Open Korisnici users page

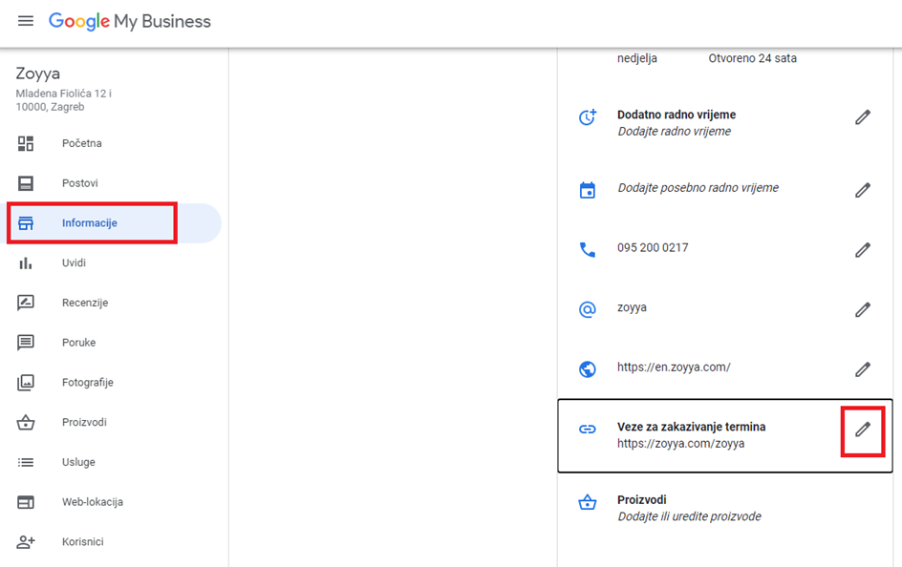coord(83,542)
